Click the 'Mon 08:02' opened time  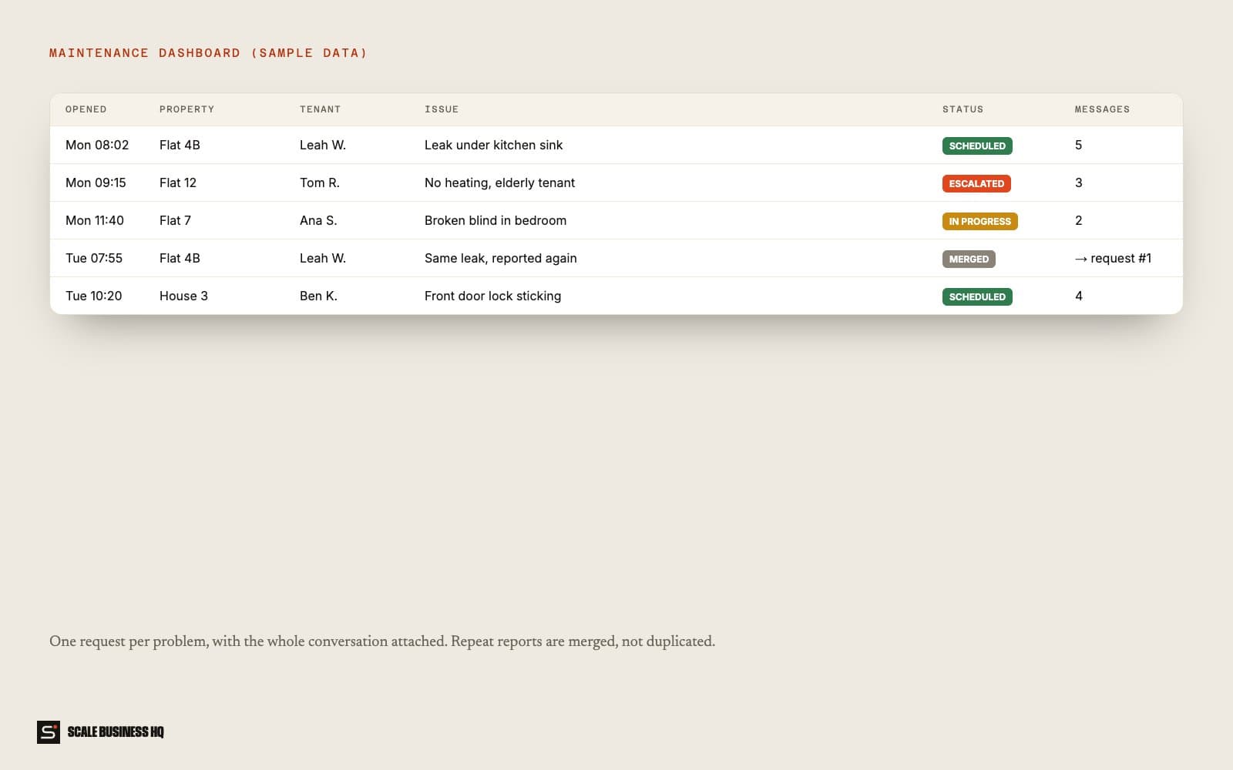point(97,145)
